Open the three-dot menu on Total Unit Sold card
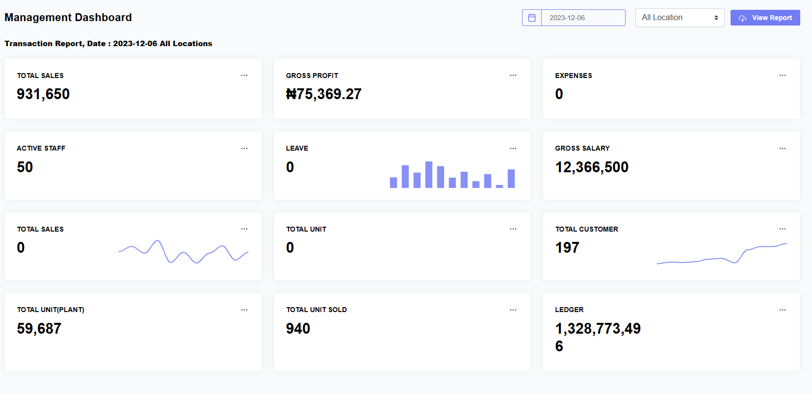The image size is (812, 394). point(513,310)
